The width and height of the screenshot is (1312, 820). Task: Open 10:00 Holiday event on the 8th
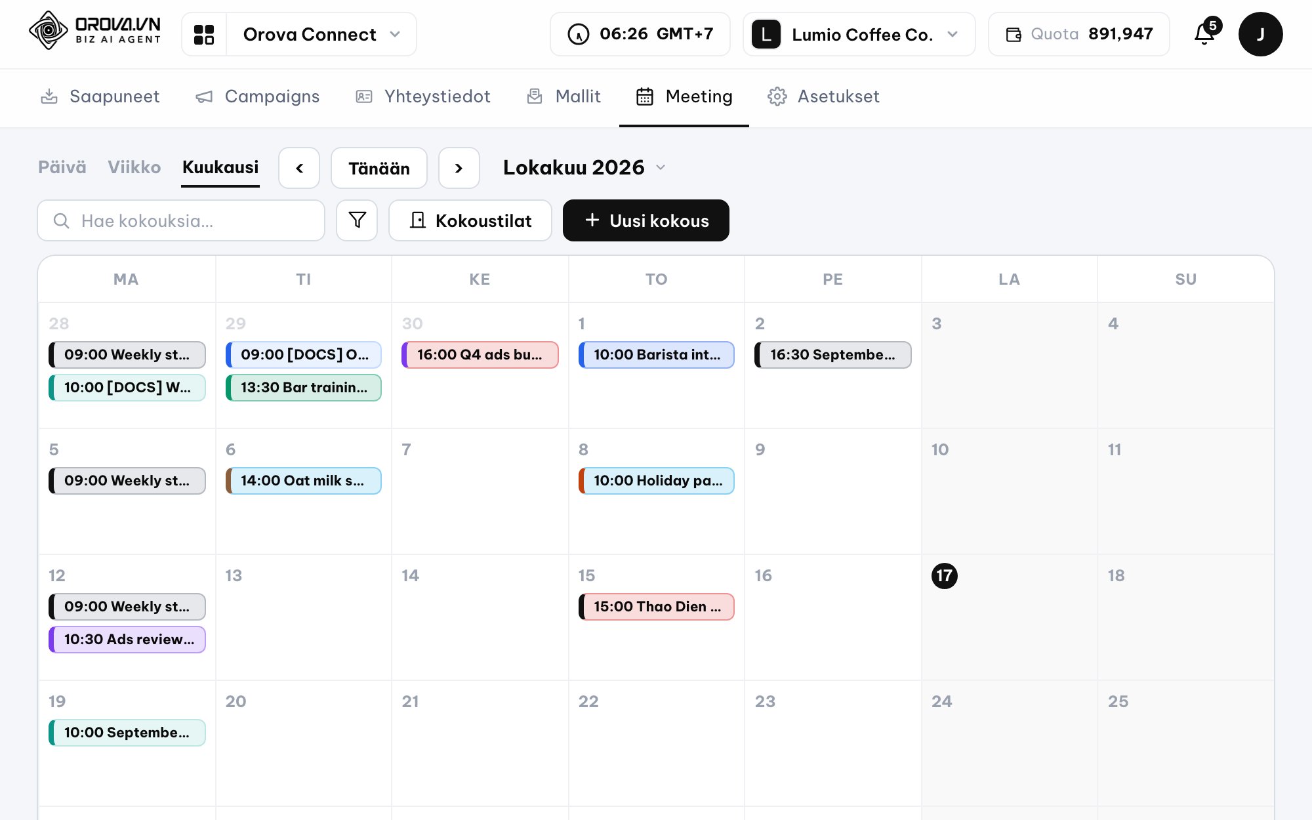point(657,481)
